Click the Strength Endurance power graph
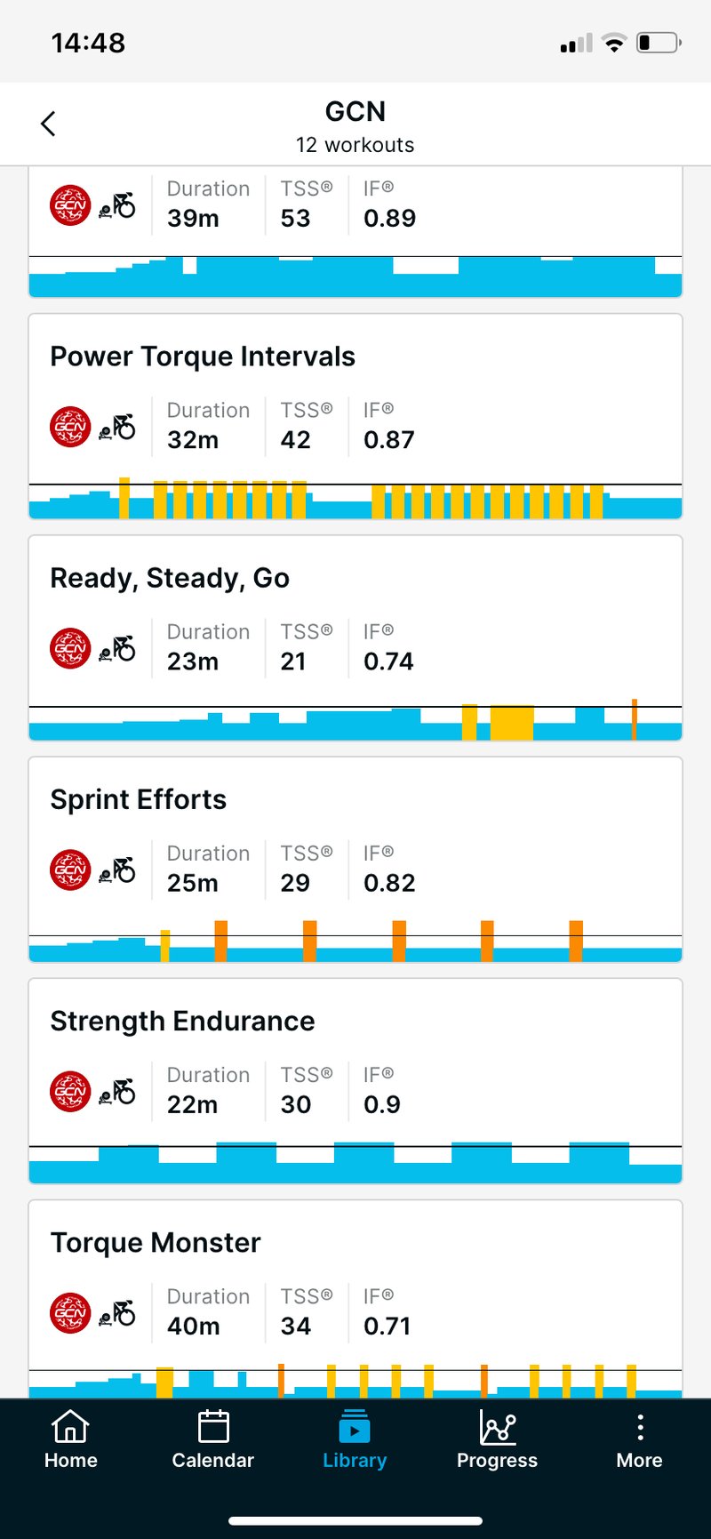Viewport: 711px width, 1539px height. pyautogui.click(x=355, y=1163)
